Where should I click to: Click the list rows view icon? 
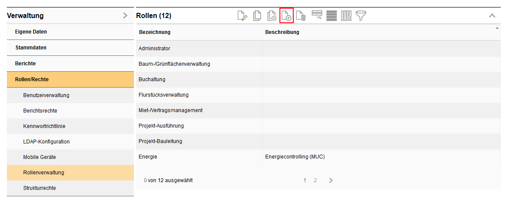pyautogui.click(x=332, y=16)
